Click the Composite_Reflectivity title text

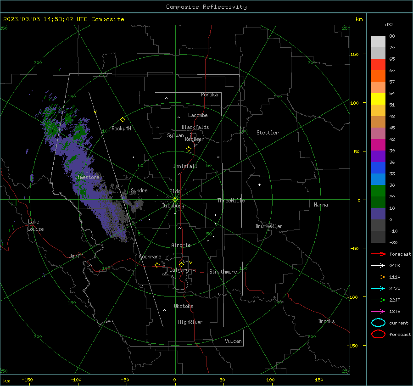click(206, 7)
